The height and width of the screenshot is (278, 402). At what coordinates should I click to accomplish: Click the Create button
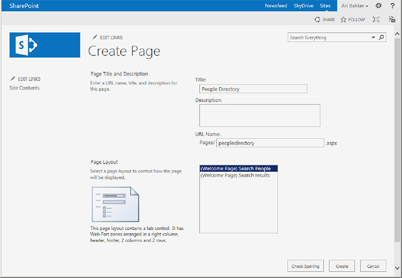click(342, 266)
